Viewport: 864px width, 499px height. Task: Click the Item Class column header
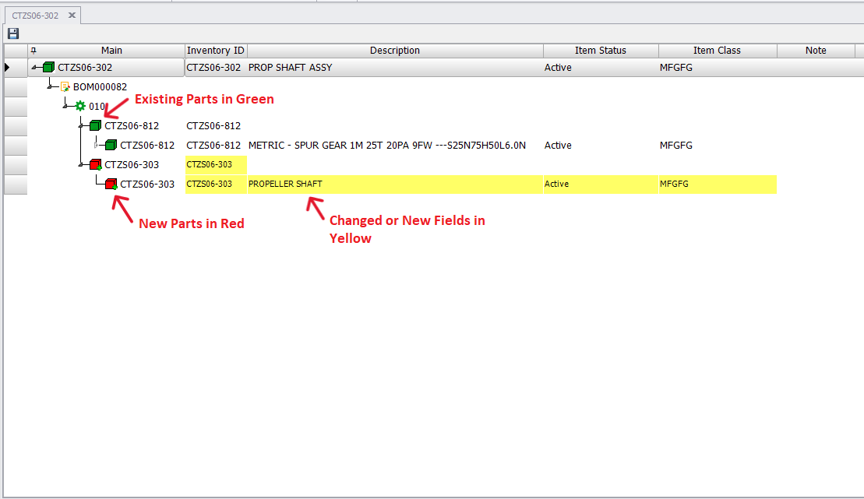[x=717, y=51]
